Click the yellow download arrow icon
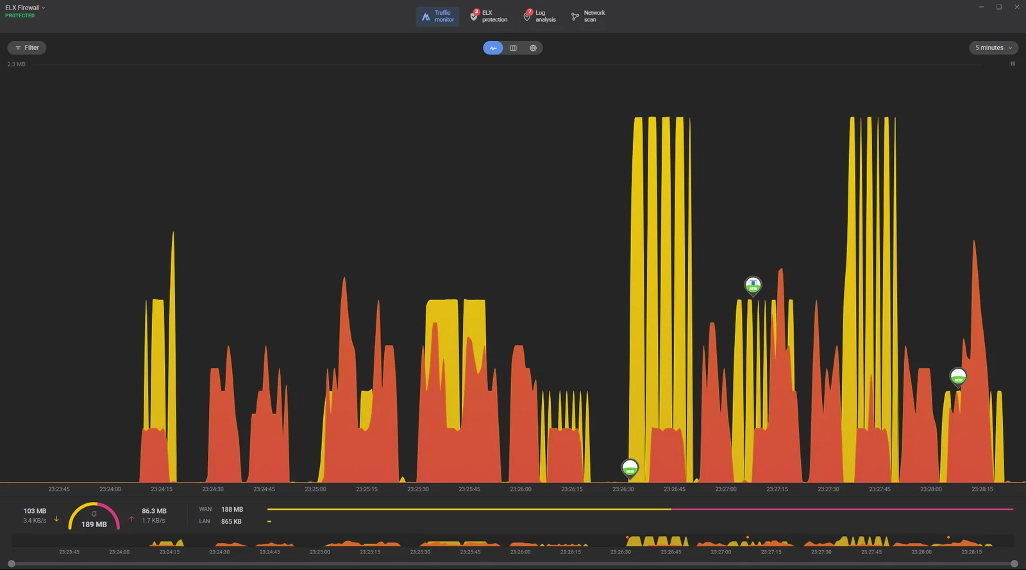The height and width of the screenshot is (570, 1026). [56, 519]
